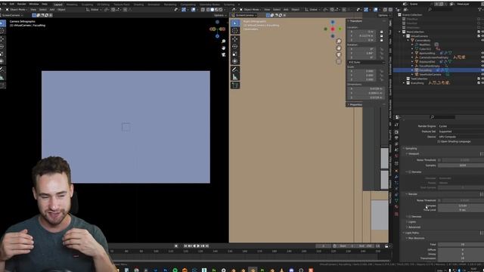484x272 pixels.
Task: Open the Feature Set dropdown
Action: [x=461, y=131]
